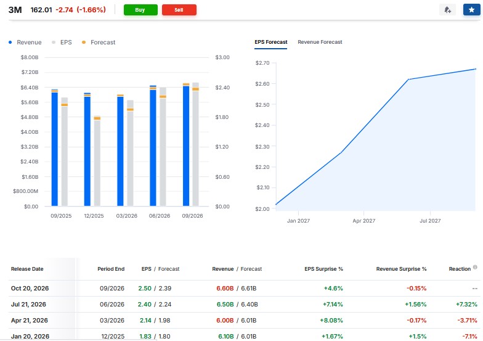
Task: Click the Release Date column header
Action: tap(27, 269)
